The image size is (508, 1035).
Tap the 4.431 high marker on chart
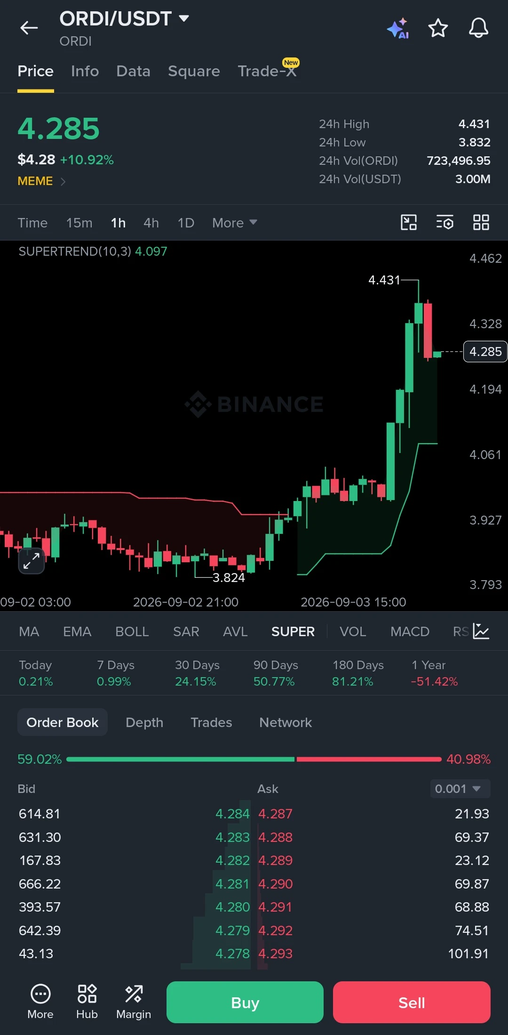384,280
